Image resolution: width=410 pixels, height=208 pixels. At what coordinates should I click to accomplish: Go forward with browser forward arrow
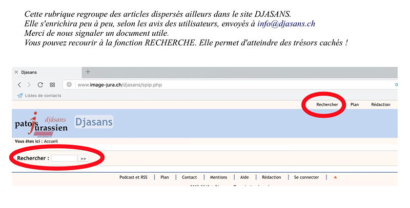(29, 85)
